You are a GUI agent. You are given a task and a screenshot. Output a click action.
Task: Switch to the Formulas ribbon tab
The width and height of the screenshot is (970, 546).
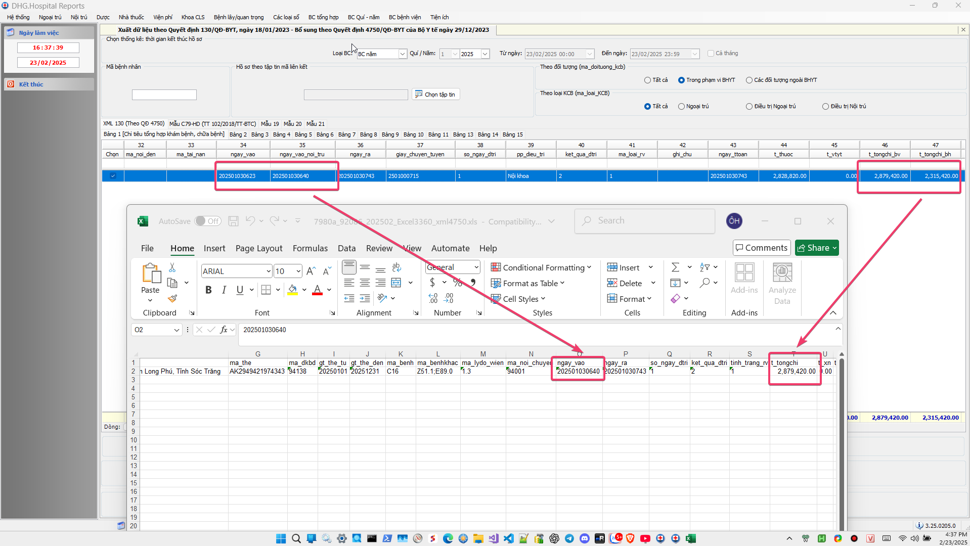[x=310, y=248]
